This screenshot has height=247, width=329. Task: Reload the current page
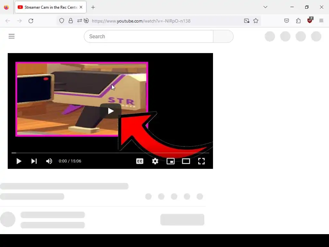pyautogui.click(x=31, y=21)
